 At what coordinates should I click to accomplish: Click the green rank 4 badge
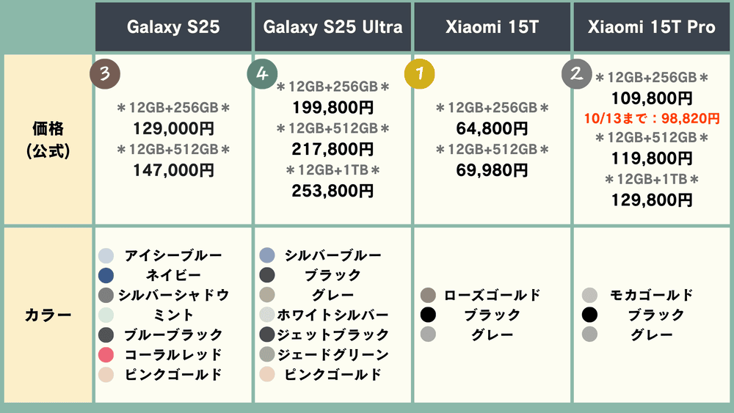(x=262, y=73)
